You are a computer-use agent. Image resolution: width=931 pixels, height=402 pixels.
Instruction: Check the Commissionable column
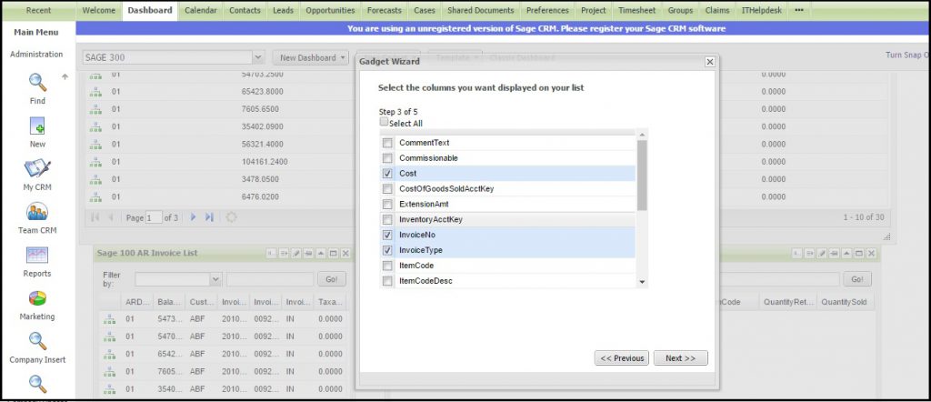(x=387, y=158)
